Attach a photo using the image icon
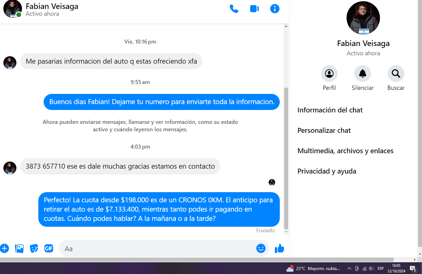Image resolution: width=422 pixels, height=274 pixels. (x=19, y=248)
